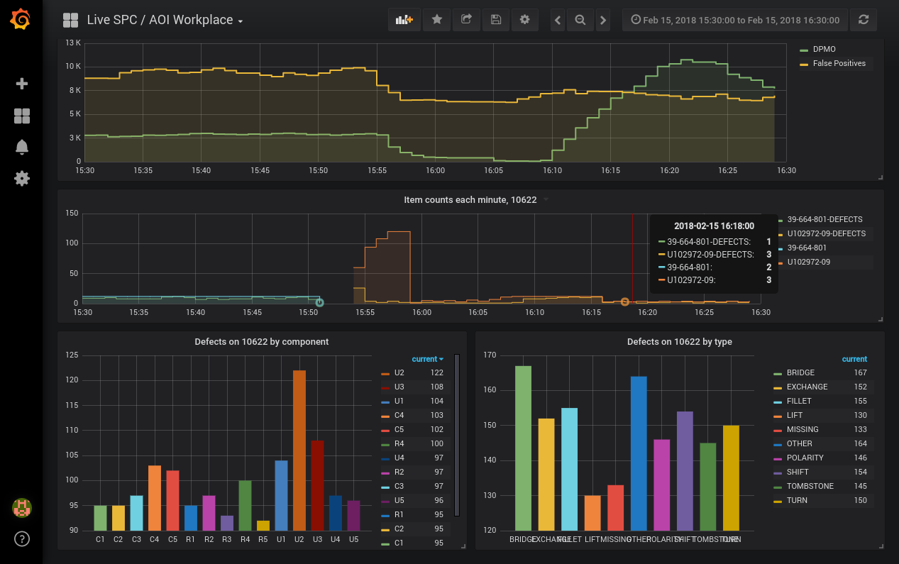899x564 pixels.
Task: Click the teal marker near 15:51
Action: point(319,302)
